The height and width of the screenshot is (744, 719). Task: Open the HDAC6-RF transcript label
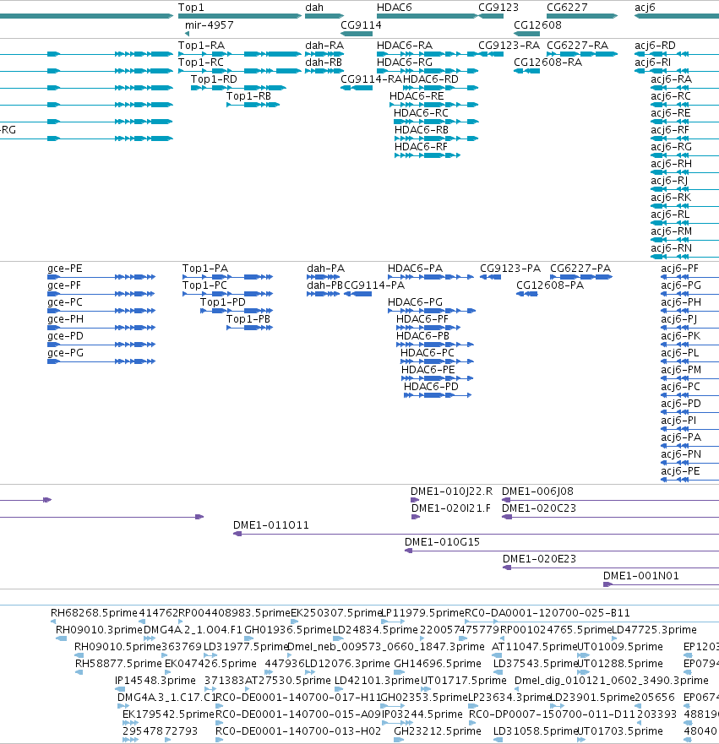click(x=421, y=147)
